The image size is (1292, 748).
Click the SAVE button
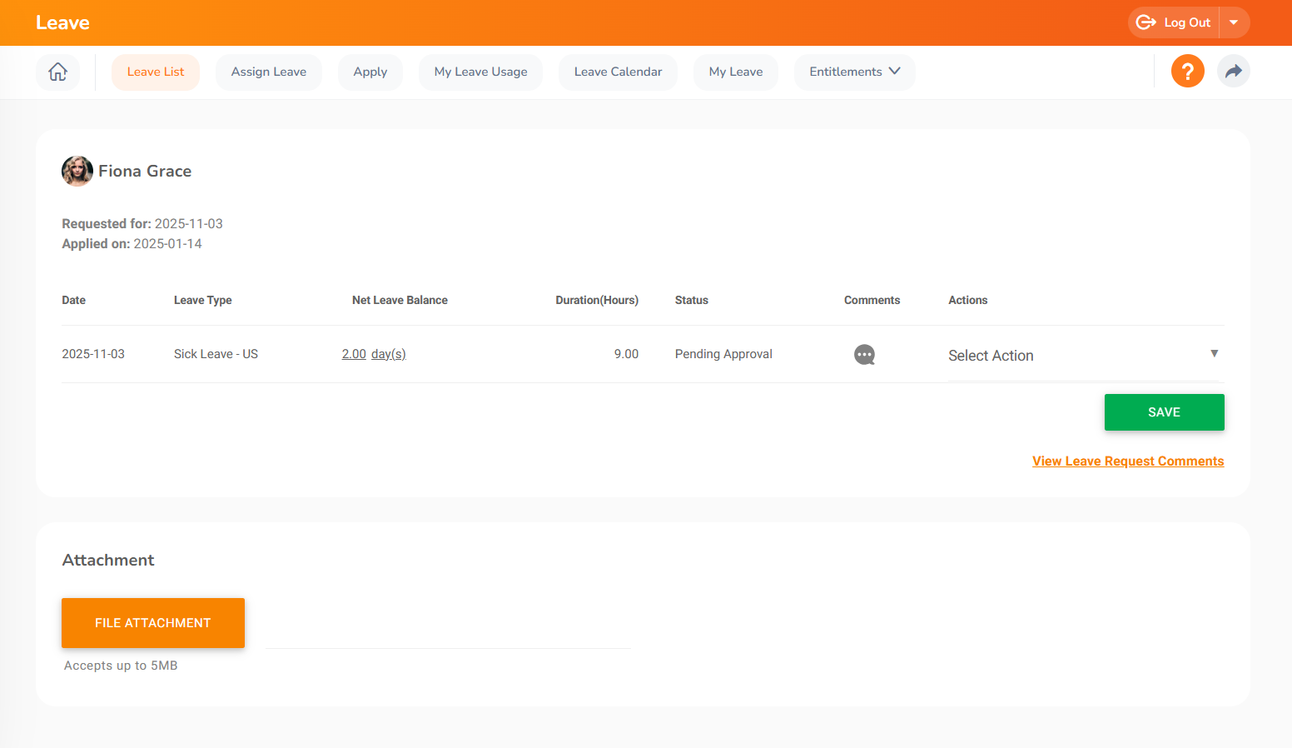click(x=1164, y=411)
